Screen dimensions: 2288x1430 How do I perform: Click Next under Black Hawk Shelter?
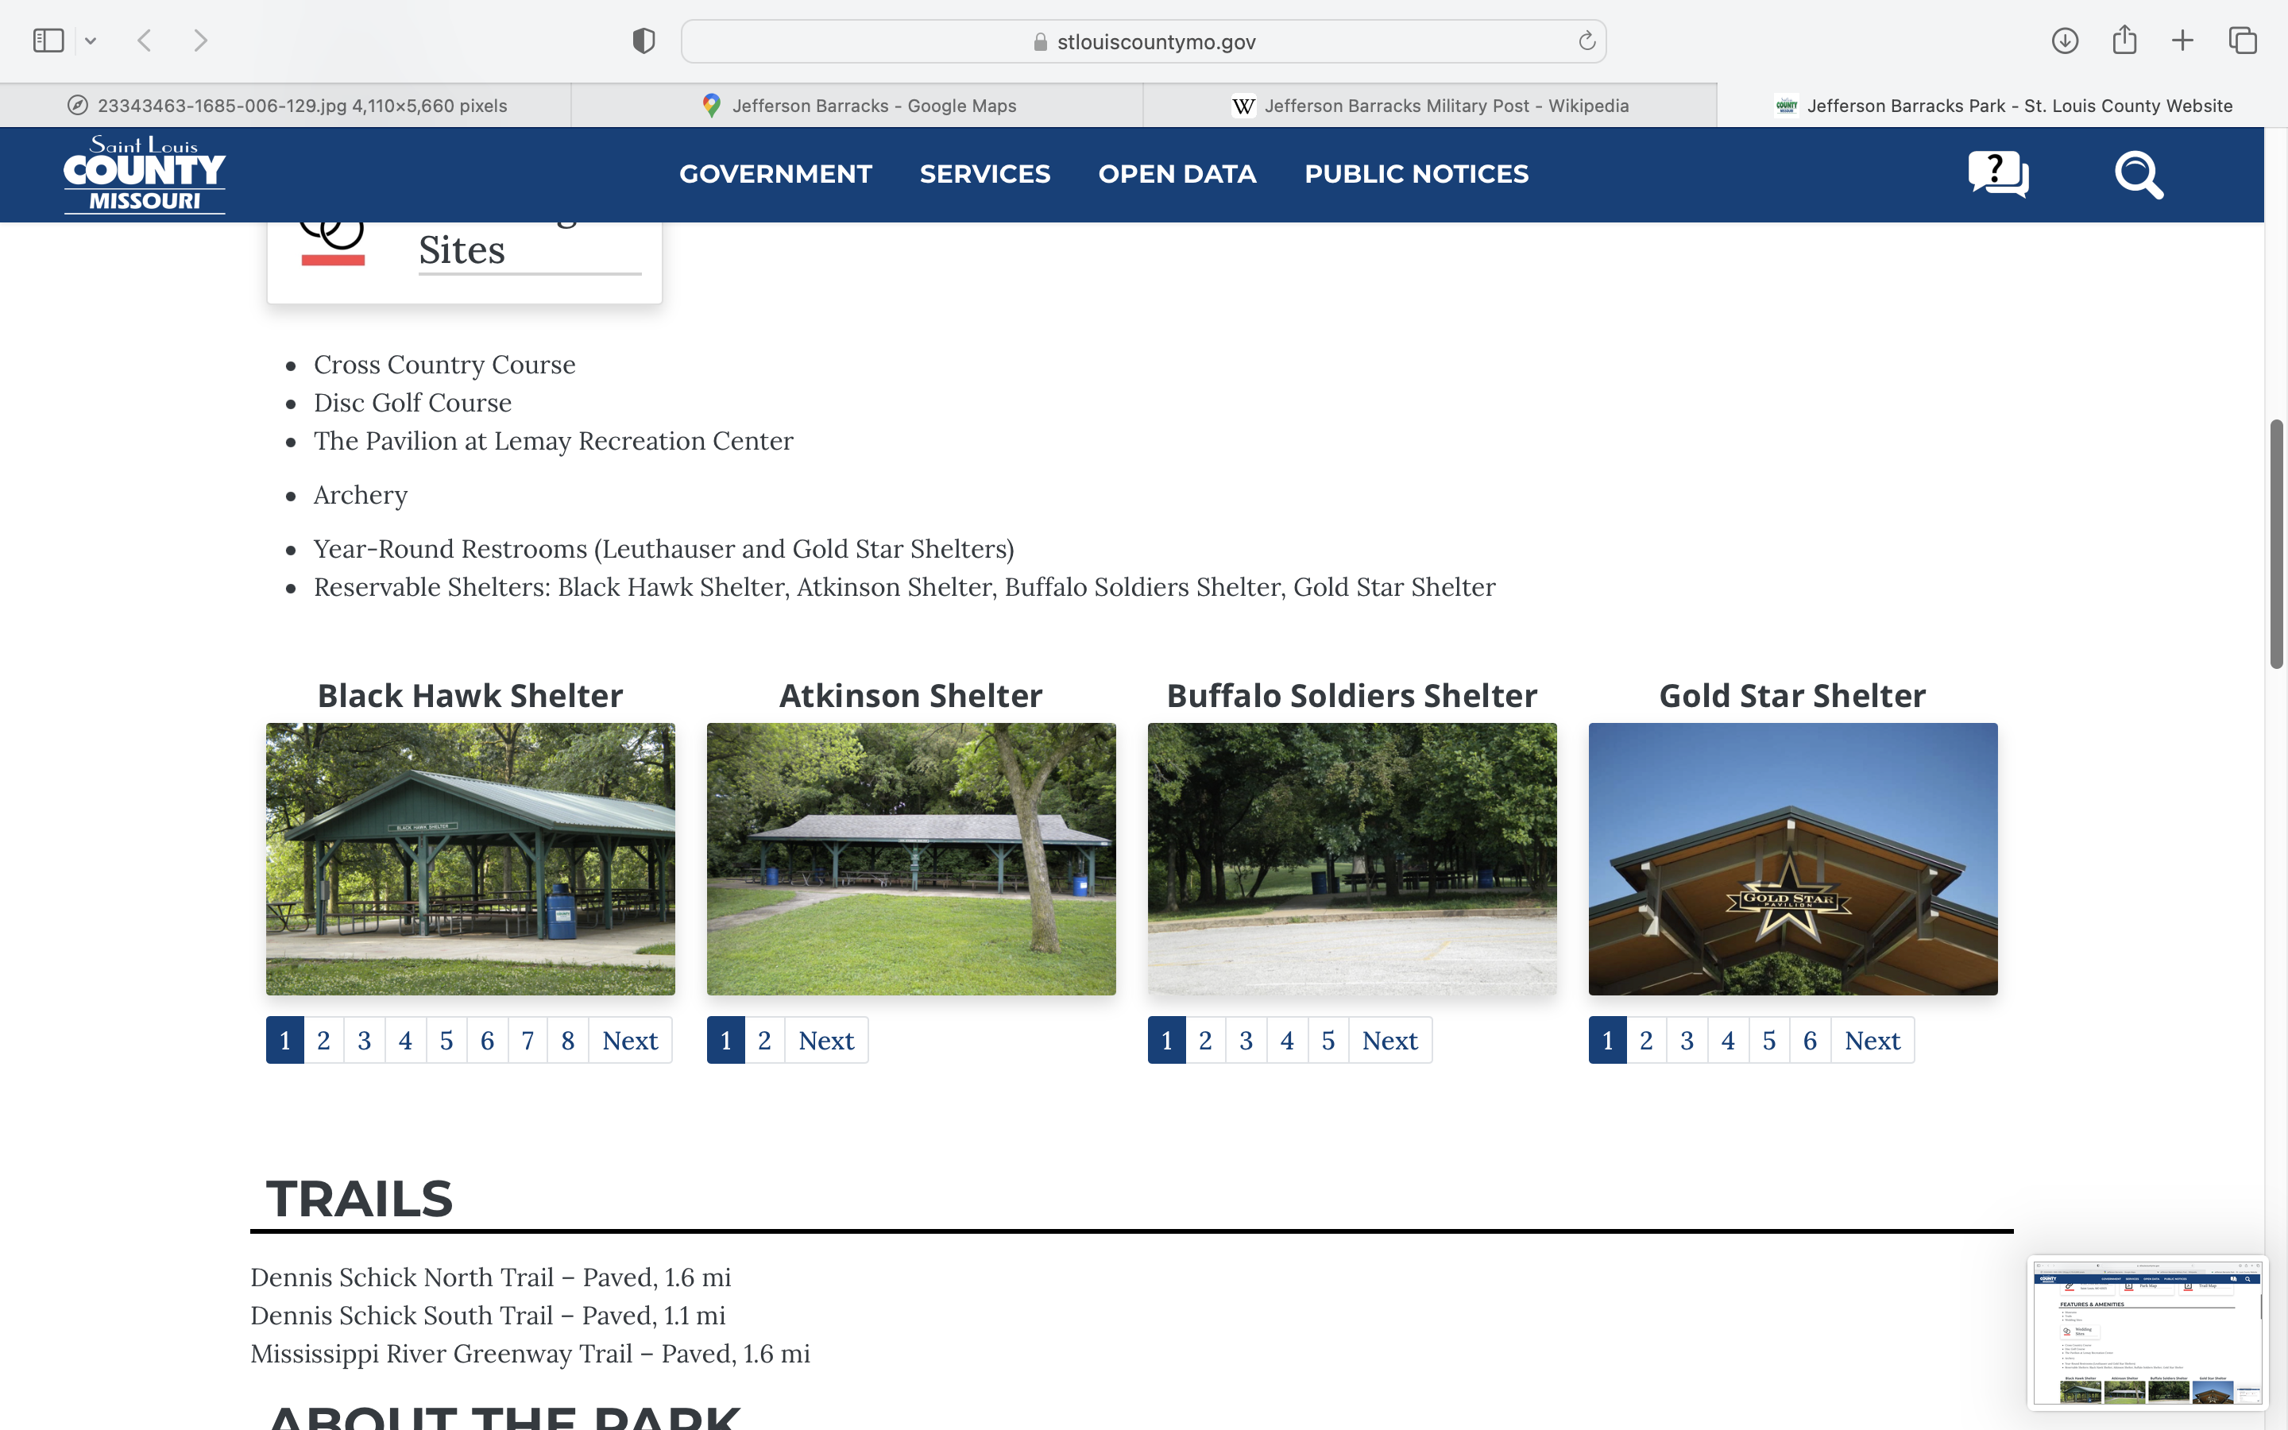(630, 1041)
